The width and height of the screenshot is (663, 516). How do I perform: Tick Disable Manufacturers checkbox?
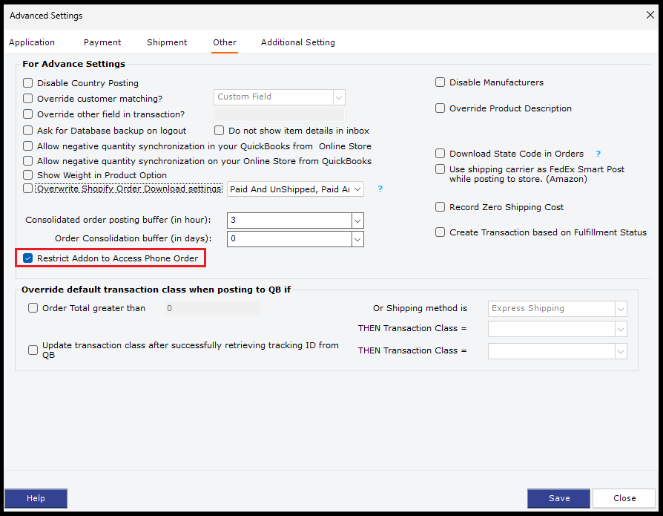point(441,82)
